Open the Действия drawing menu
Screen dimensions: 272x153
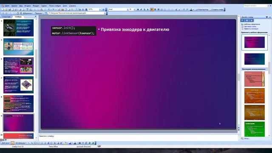(x=6, y=143)
